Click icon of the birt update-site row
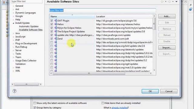The width and height of the screenshot is (194, 109). [x=55, y=46]
